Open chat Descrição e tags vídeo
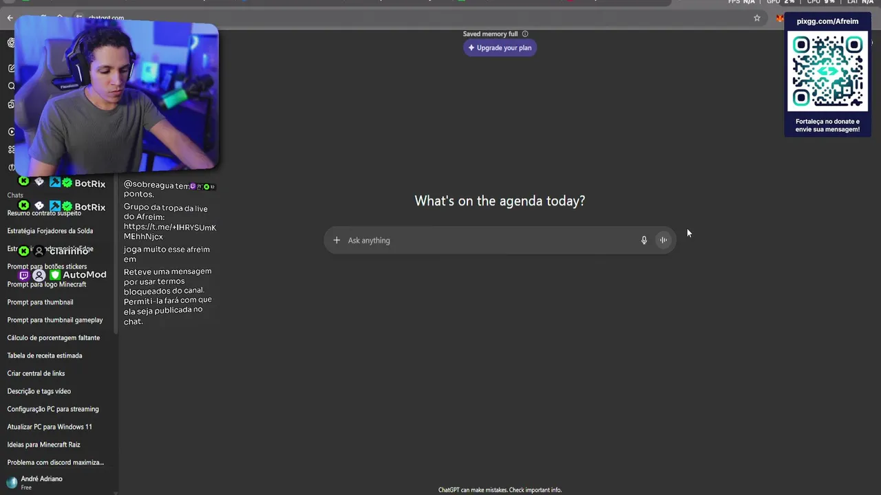Image resolution: width=881 pixels, height=495 pixels. point(39,391)
